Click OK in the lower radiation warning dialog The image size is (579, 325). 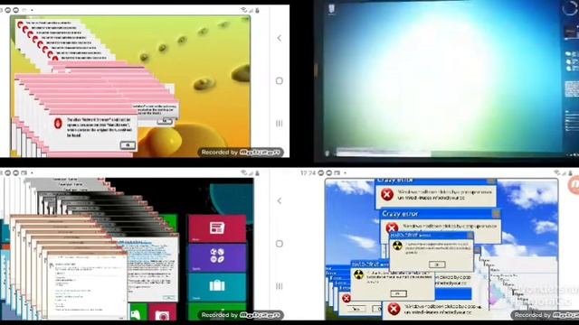pyautogui.click(x=398, y=293)
